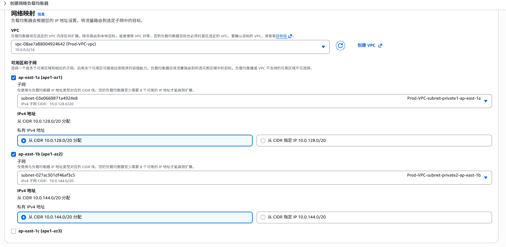Choose 从 CIDR 10.0.128.0/20 分配 radio option
The height and width of the screenshot is (247, 506).
click(x=23, y=141)
